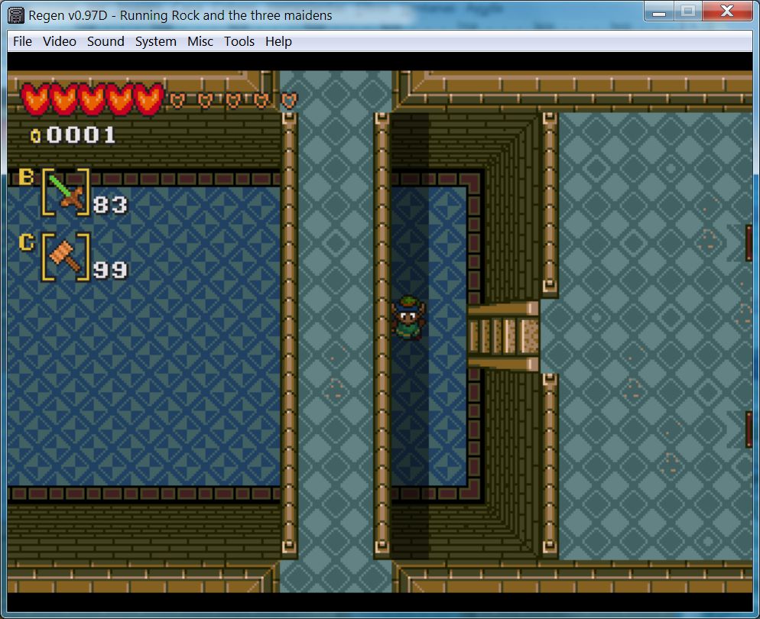Viewport: 760px width, 619px height.
Task: Click the 0001 coin counter
Action: (81, 136)
